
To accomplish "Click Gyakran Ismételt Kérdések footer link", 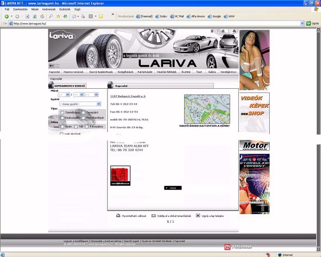I will click(157, 241).
